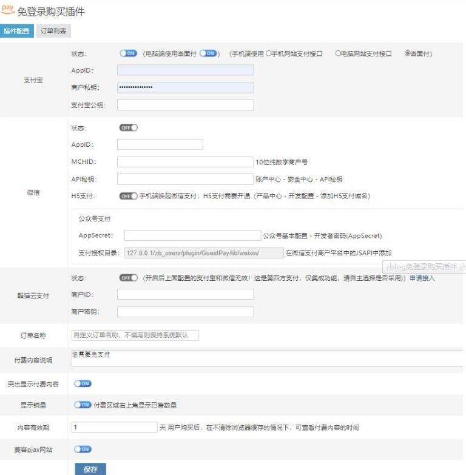Turn on the 酷猫云支付 status switch
Image resolution: width=466 pixels, height=475 pixels.
[128, 278]
